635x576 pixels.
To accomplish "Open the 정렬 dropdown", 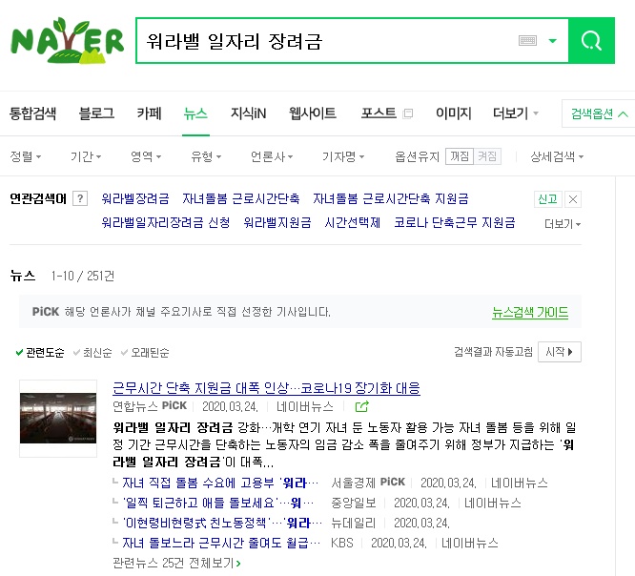I will click(x=26, y=156).
